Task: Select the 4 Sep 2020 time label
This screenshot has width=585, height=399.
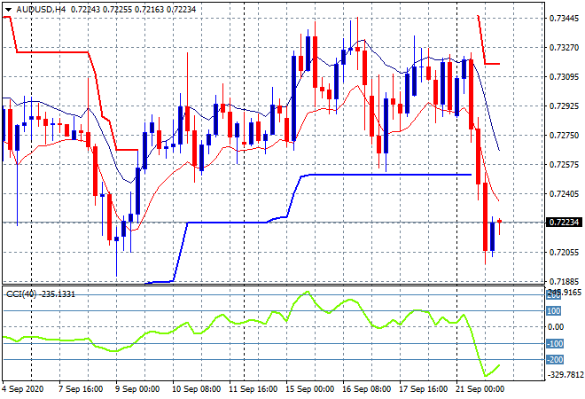Action: coord(23,389)
